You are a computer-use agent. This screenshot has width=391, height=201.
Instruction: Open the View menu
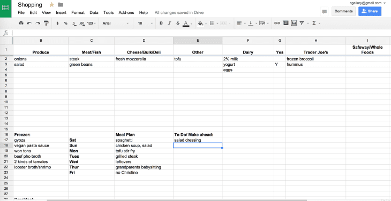47,12
